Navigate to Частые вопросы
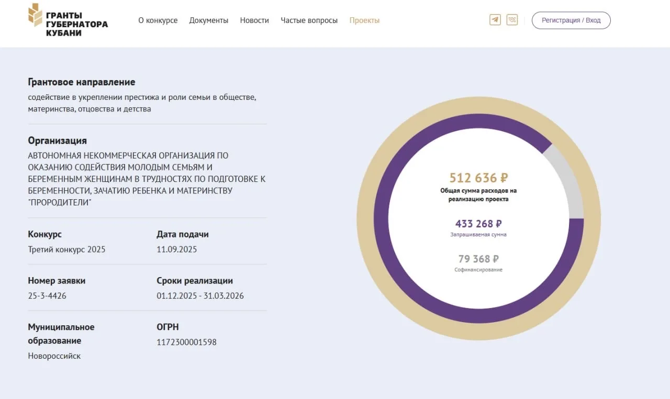This screenshot has height=399, width=670. point(309,20)
